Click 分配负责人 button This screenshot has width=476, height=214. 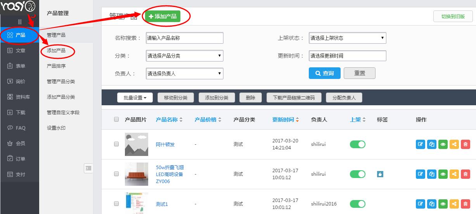point(344,98)
